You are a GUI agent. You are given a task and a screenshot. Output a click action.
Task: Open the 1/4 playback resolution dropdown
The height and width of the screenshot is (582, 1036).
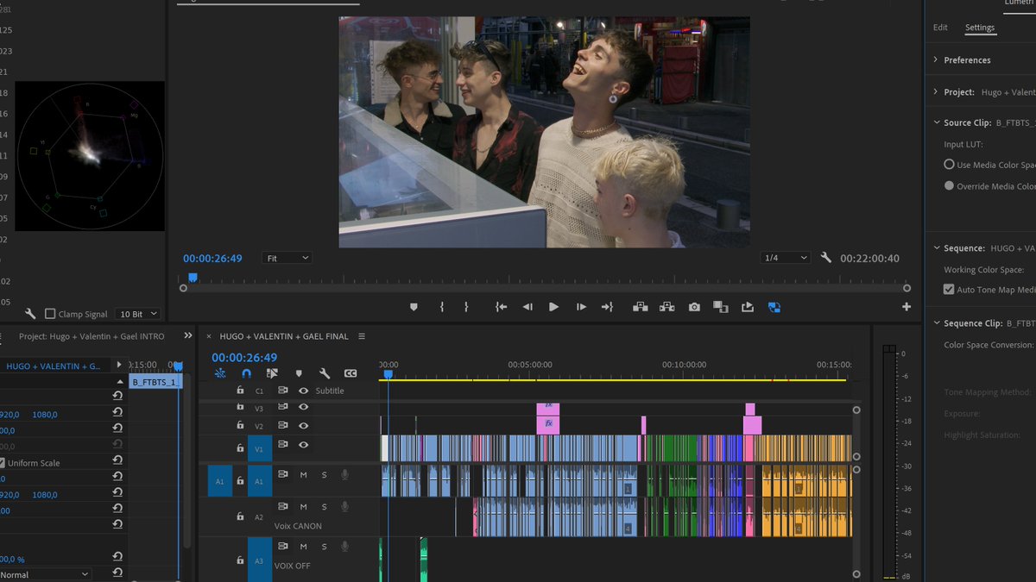(785, 258)
